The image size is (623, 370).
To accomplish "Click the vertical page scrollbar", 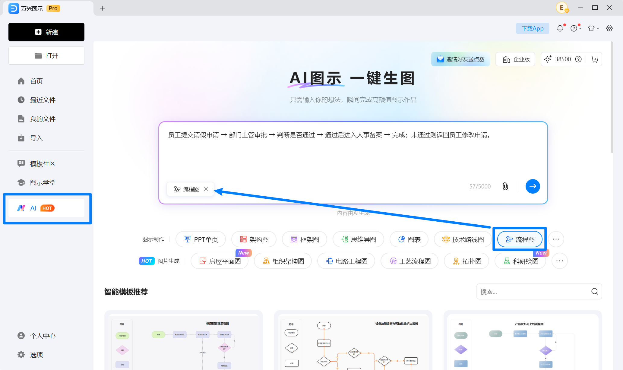I will 612,98.
